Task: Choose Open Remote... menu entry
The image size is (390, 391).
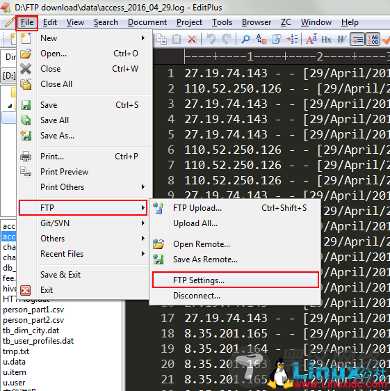Action: (x=235, y=244)
